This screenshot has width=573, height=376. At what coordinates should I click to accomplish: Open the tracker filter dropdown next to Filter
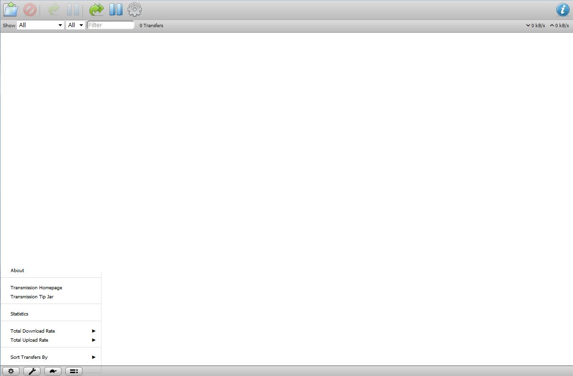[75, 25]
